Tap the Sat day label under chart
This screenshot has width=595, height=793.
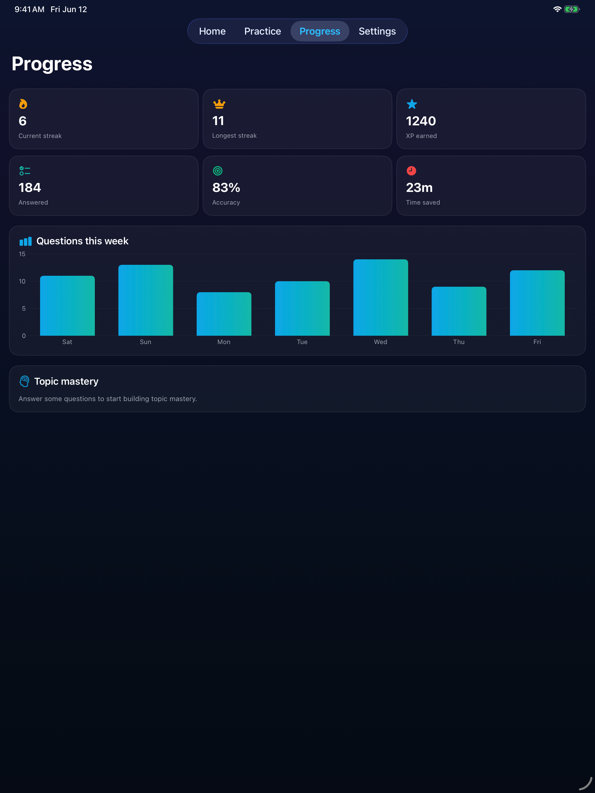coord(67,342)
